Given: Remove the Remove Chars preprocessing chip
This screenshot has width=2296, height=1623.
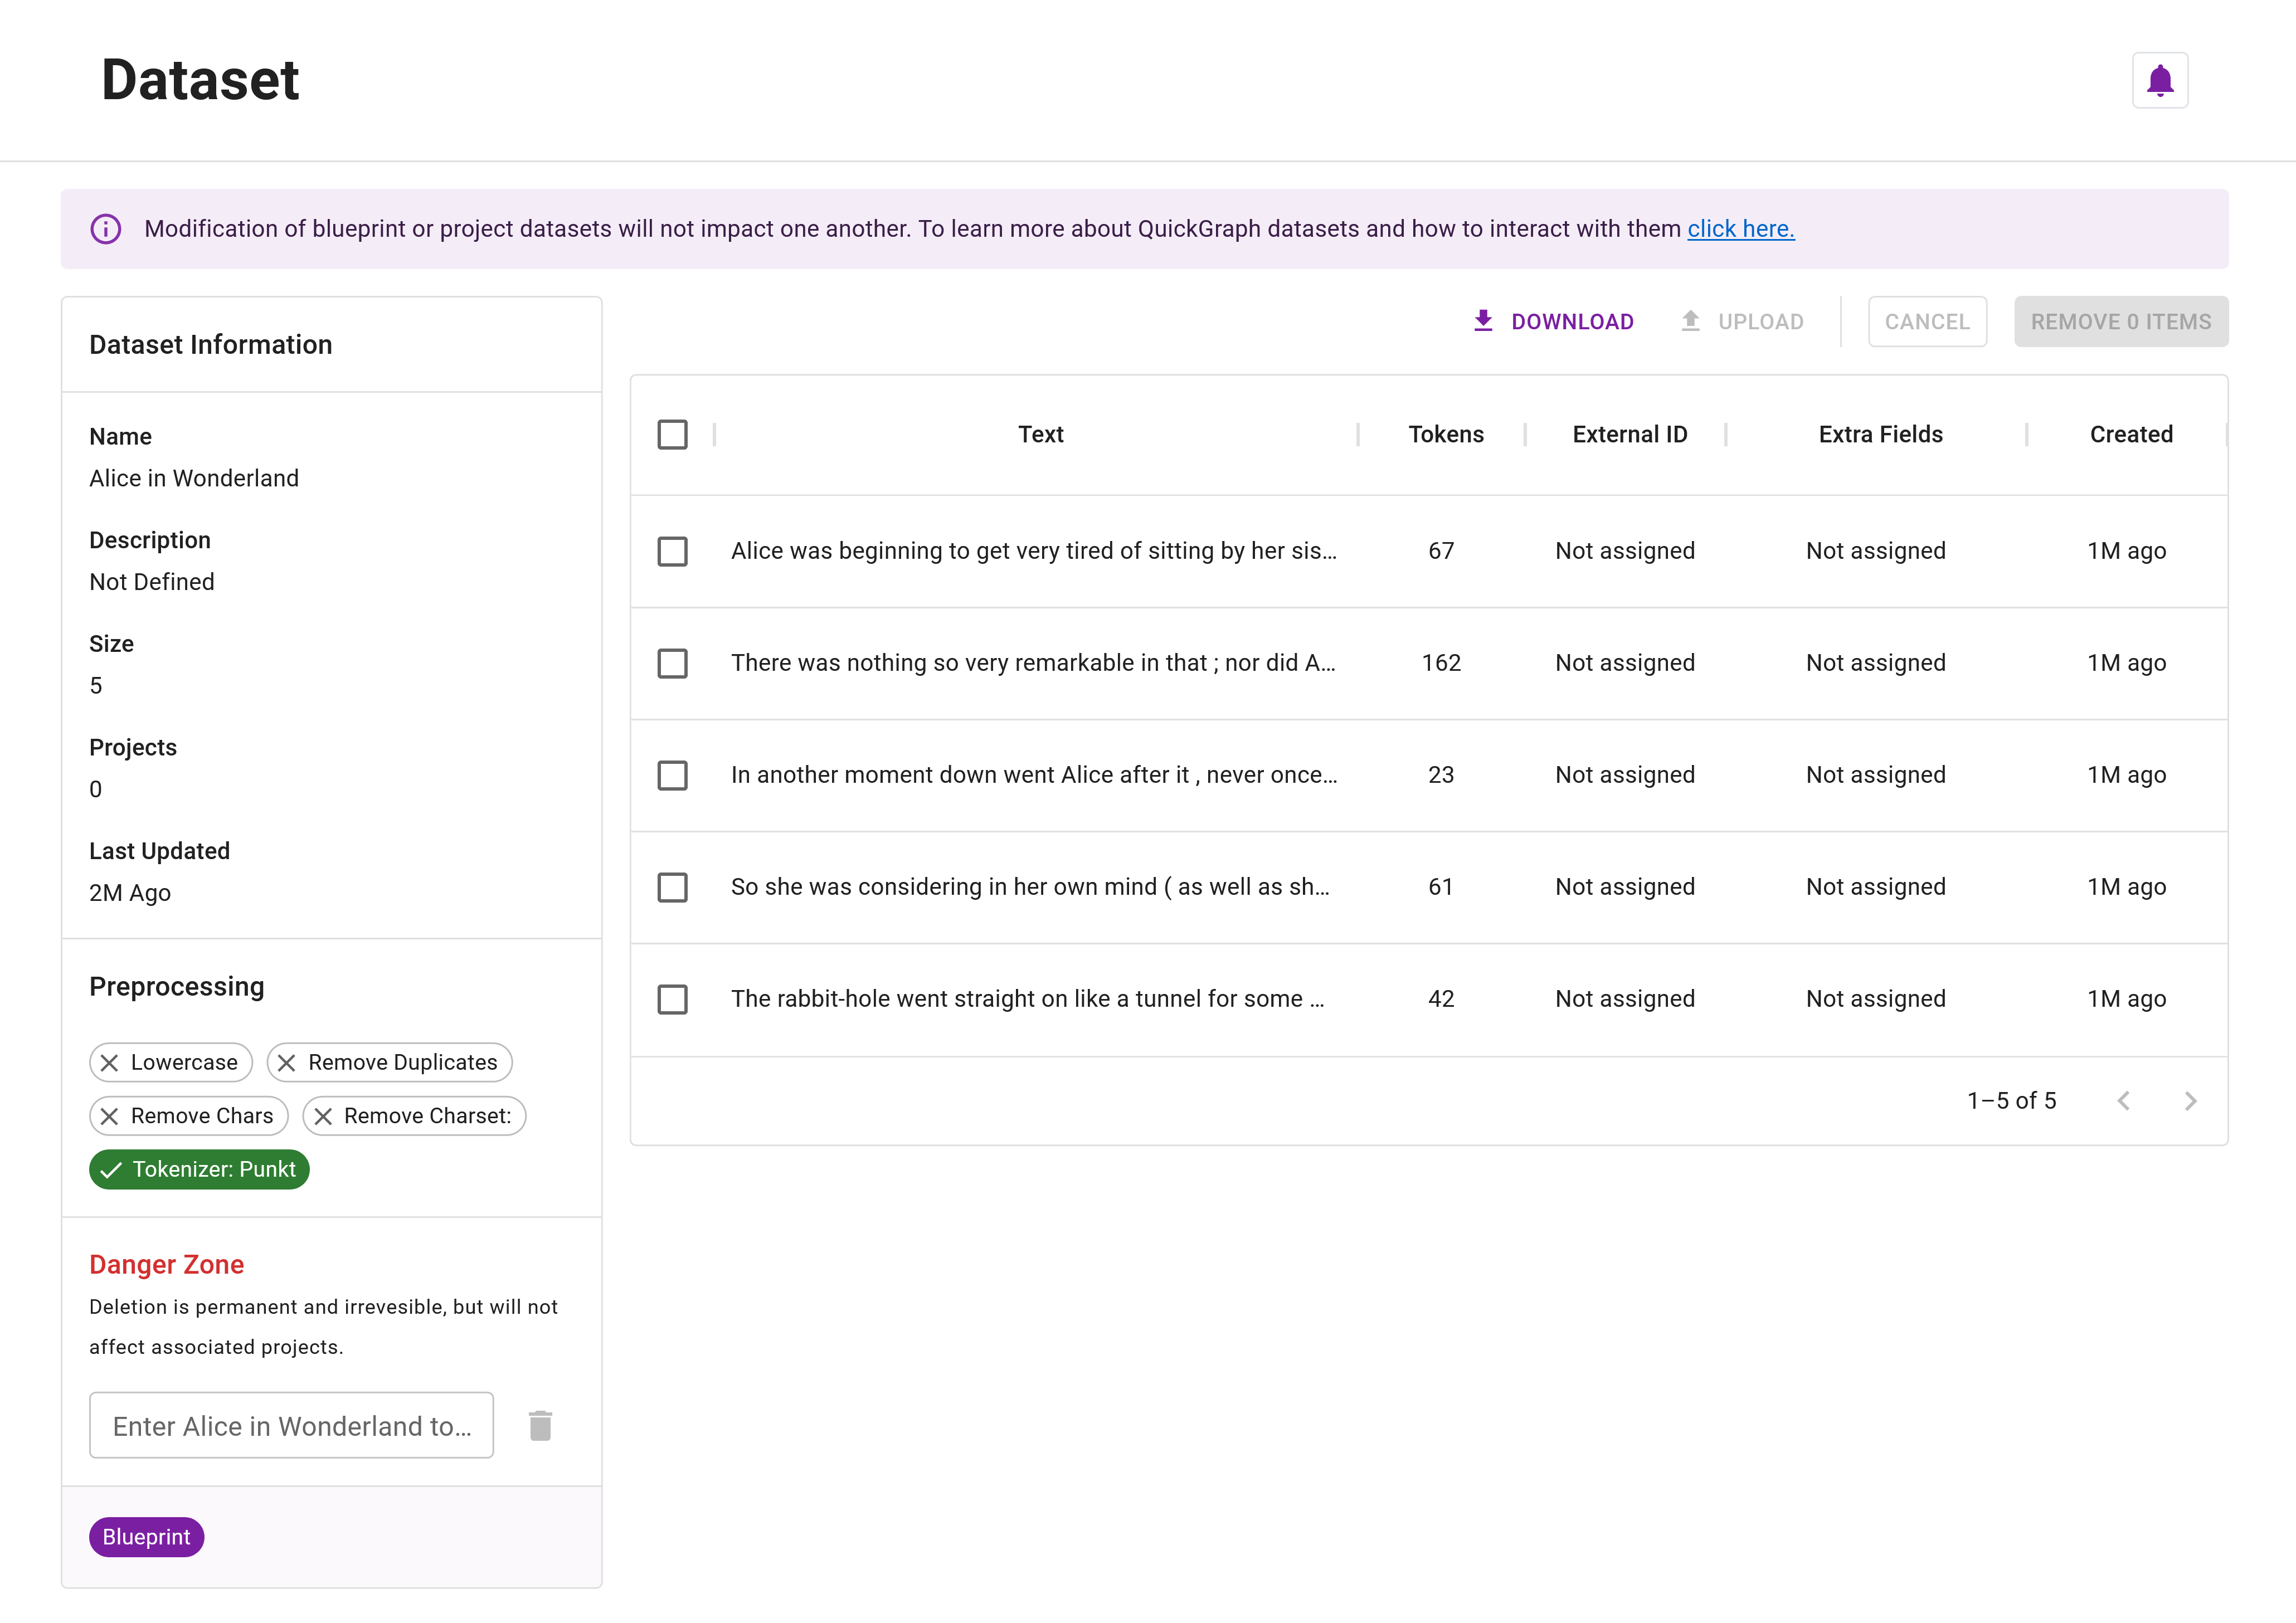Looking at the screenshot, I should 110,1116.
